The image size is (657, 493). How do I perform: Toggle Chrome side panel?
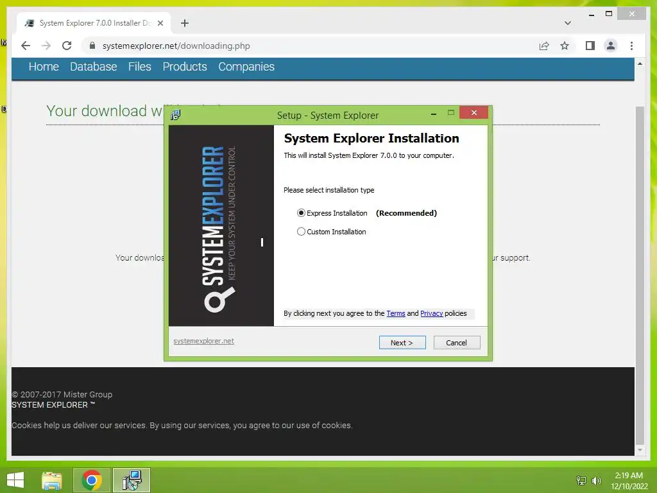[590, 46]
